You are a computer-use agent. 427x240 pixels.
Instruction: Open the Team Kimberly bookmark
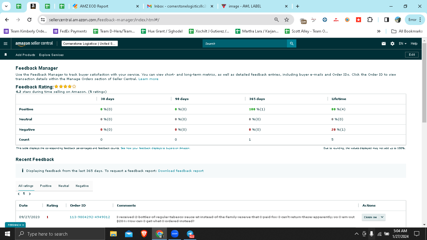click(25, 31)
